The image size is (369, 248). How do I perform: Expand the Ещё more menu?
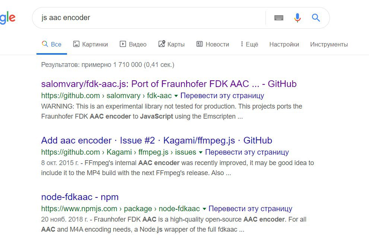(x=249, y=44)
